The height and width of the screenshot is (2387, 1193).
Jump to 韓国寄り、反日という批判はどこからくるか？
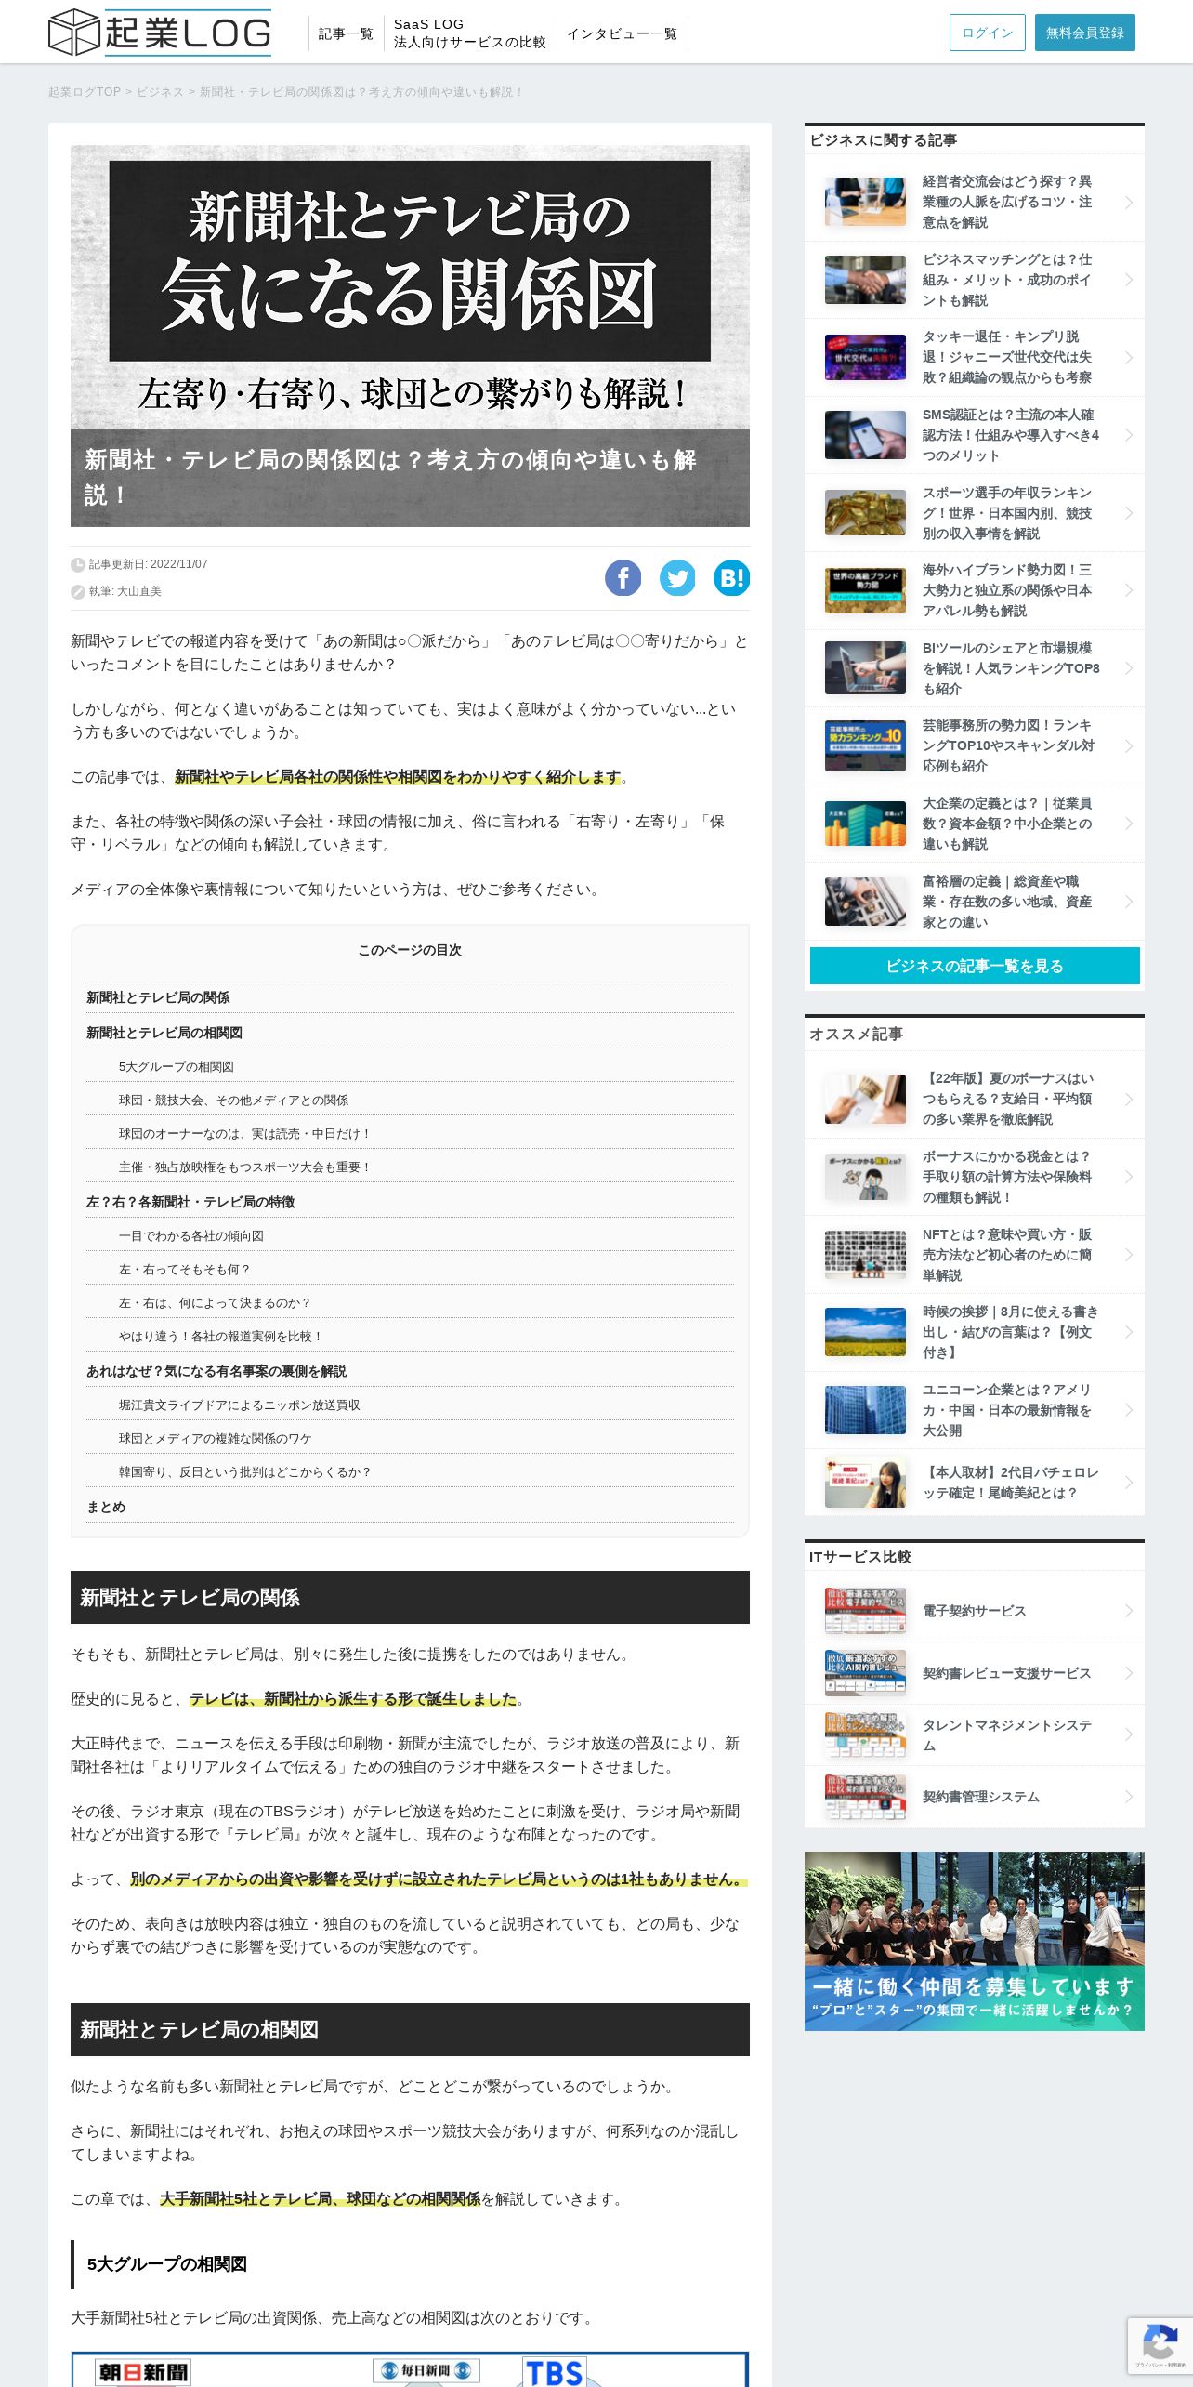tap(245, 1471)
